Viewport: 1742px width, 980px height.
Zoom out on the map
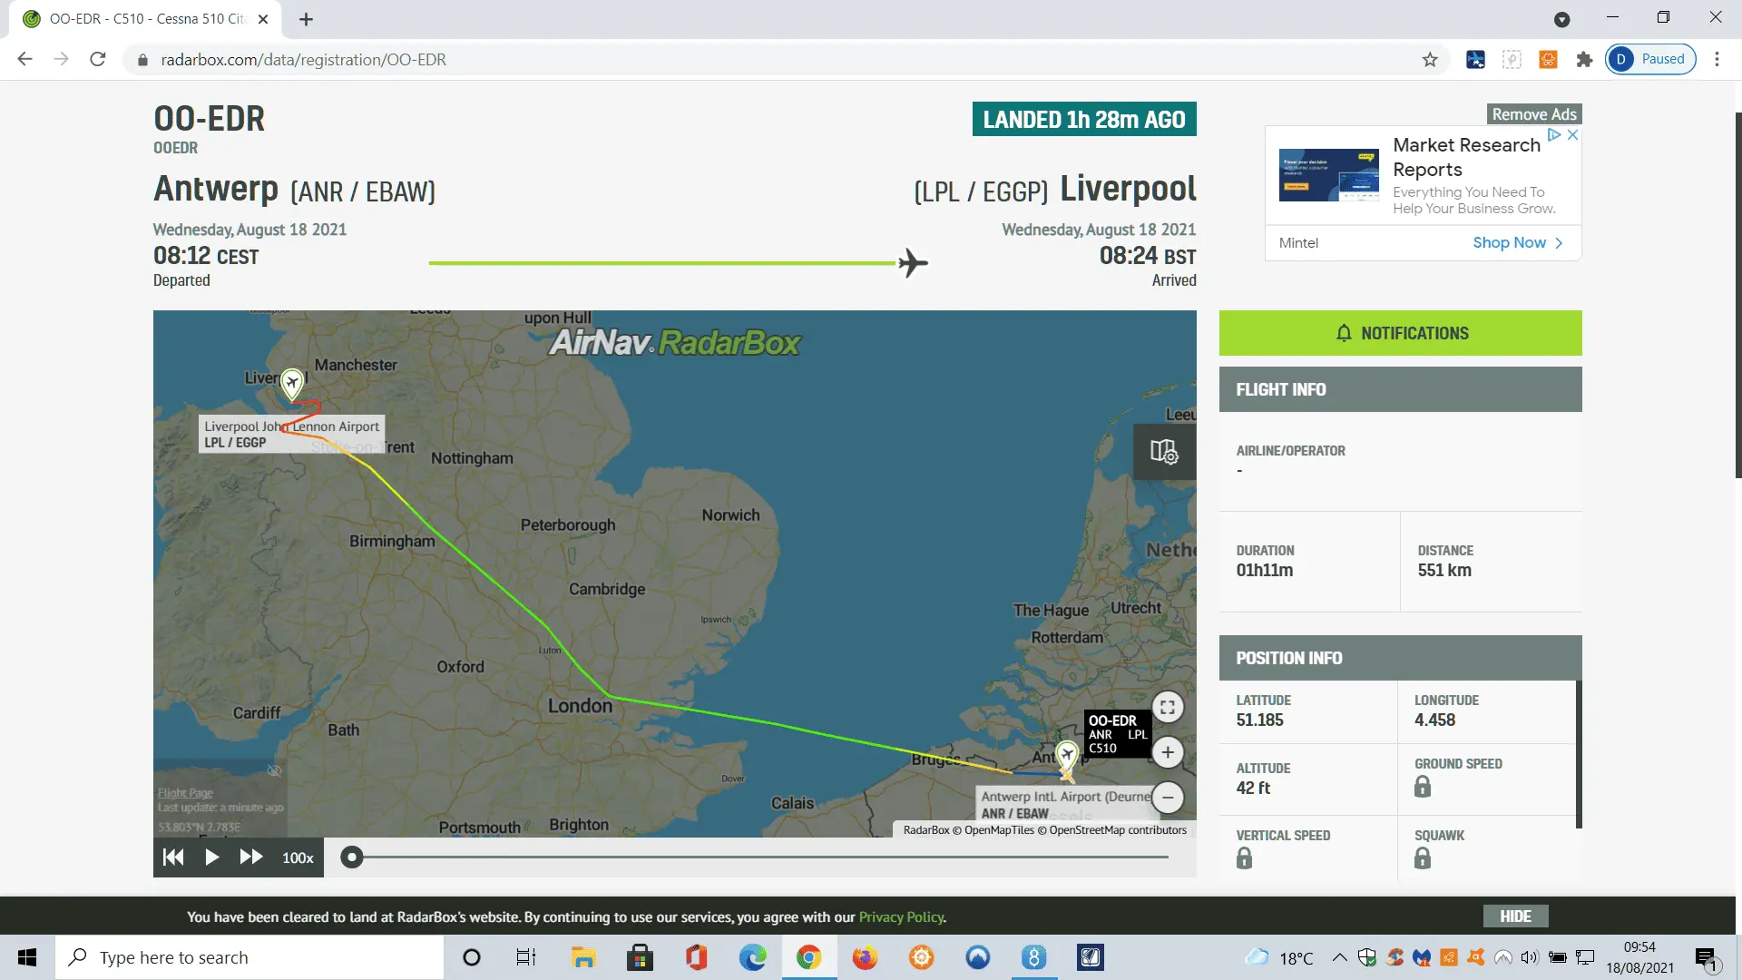[x=1168, y=798]
